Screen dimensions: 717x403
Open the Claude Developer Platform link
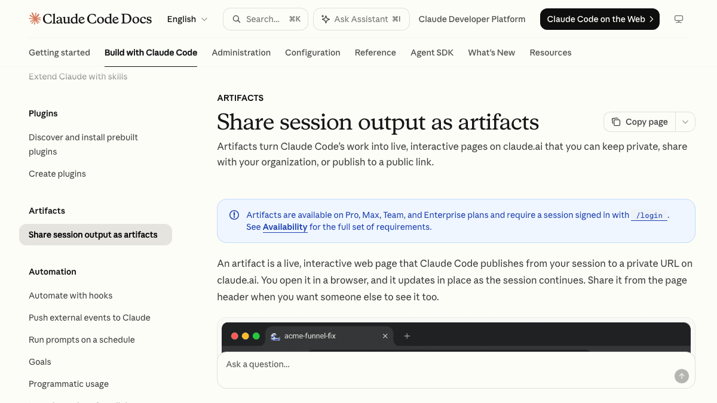coord(472,19)
